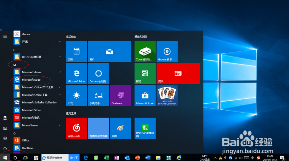
Task: Open Word from the taskbar
Action: tap(148, 158)
